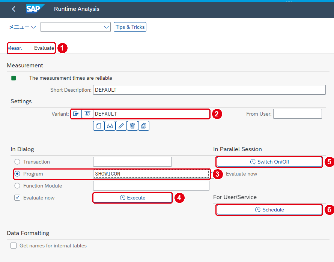
Task: Expand the command field dropdown arrow
Action: (106, 27)
